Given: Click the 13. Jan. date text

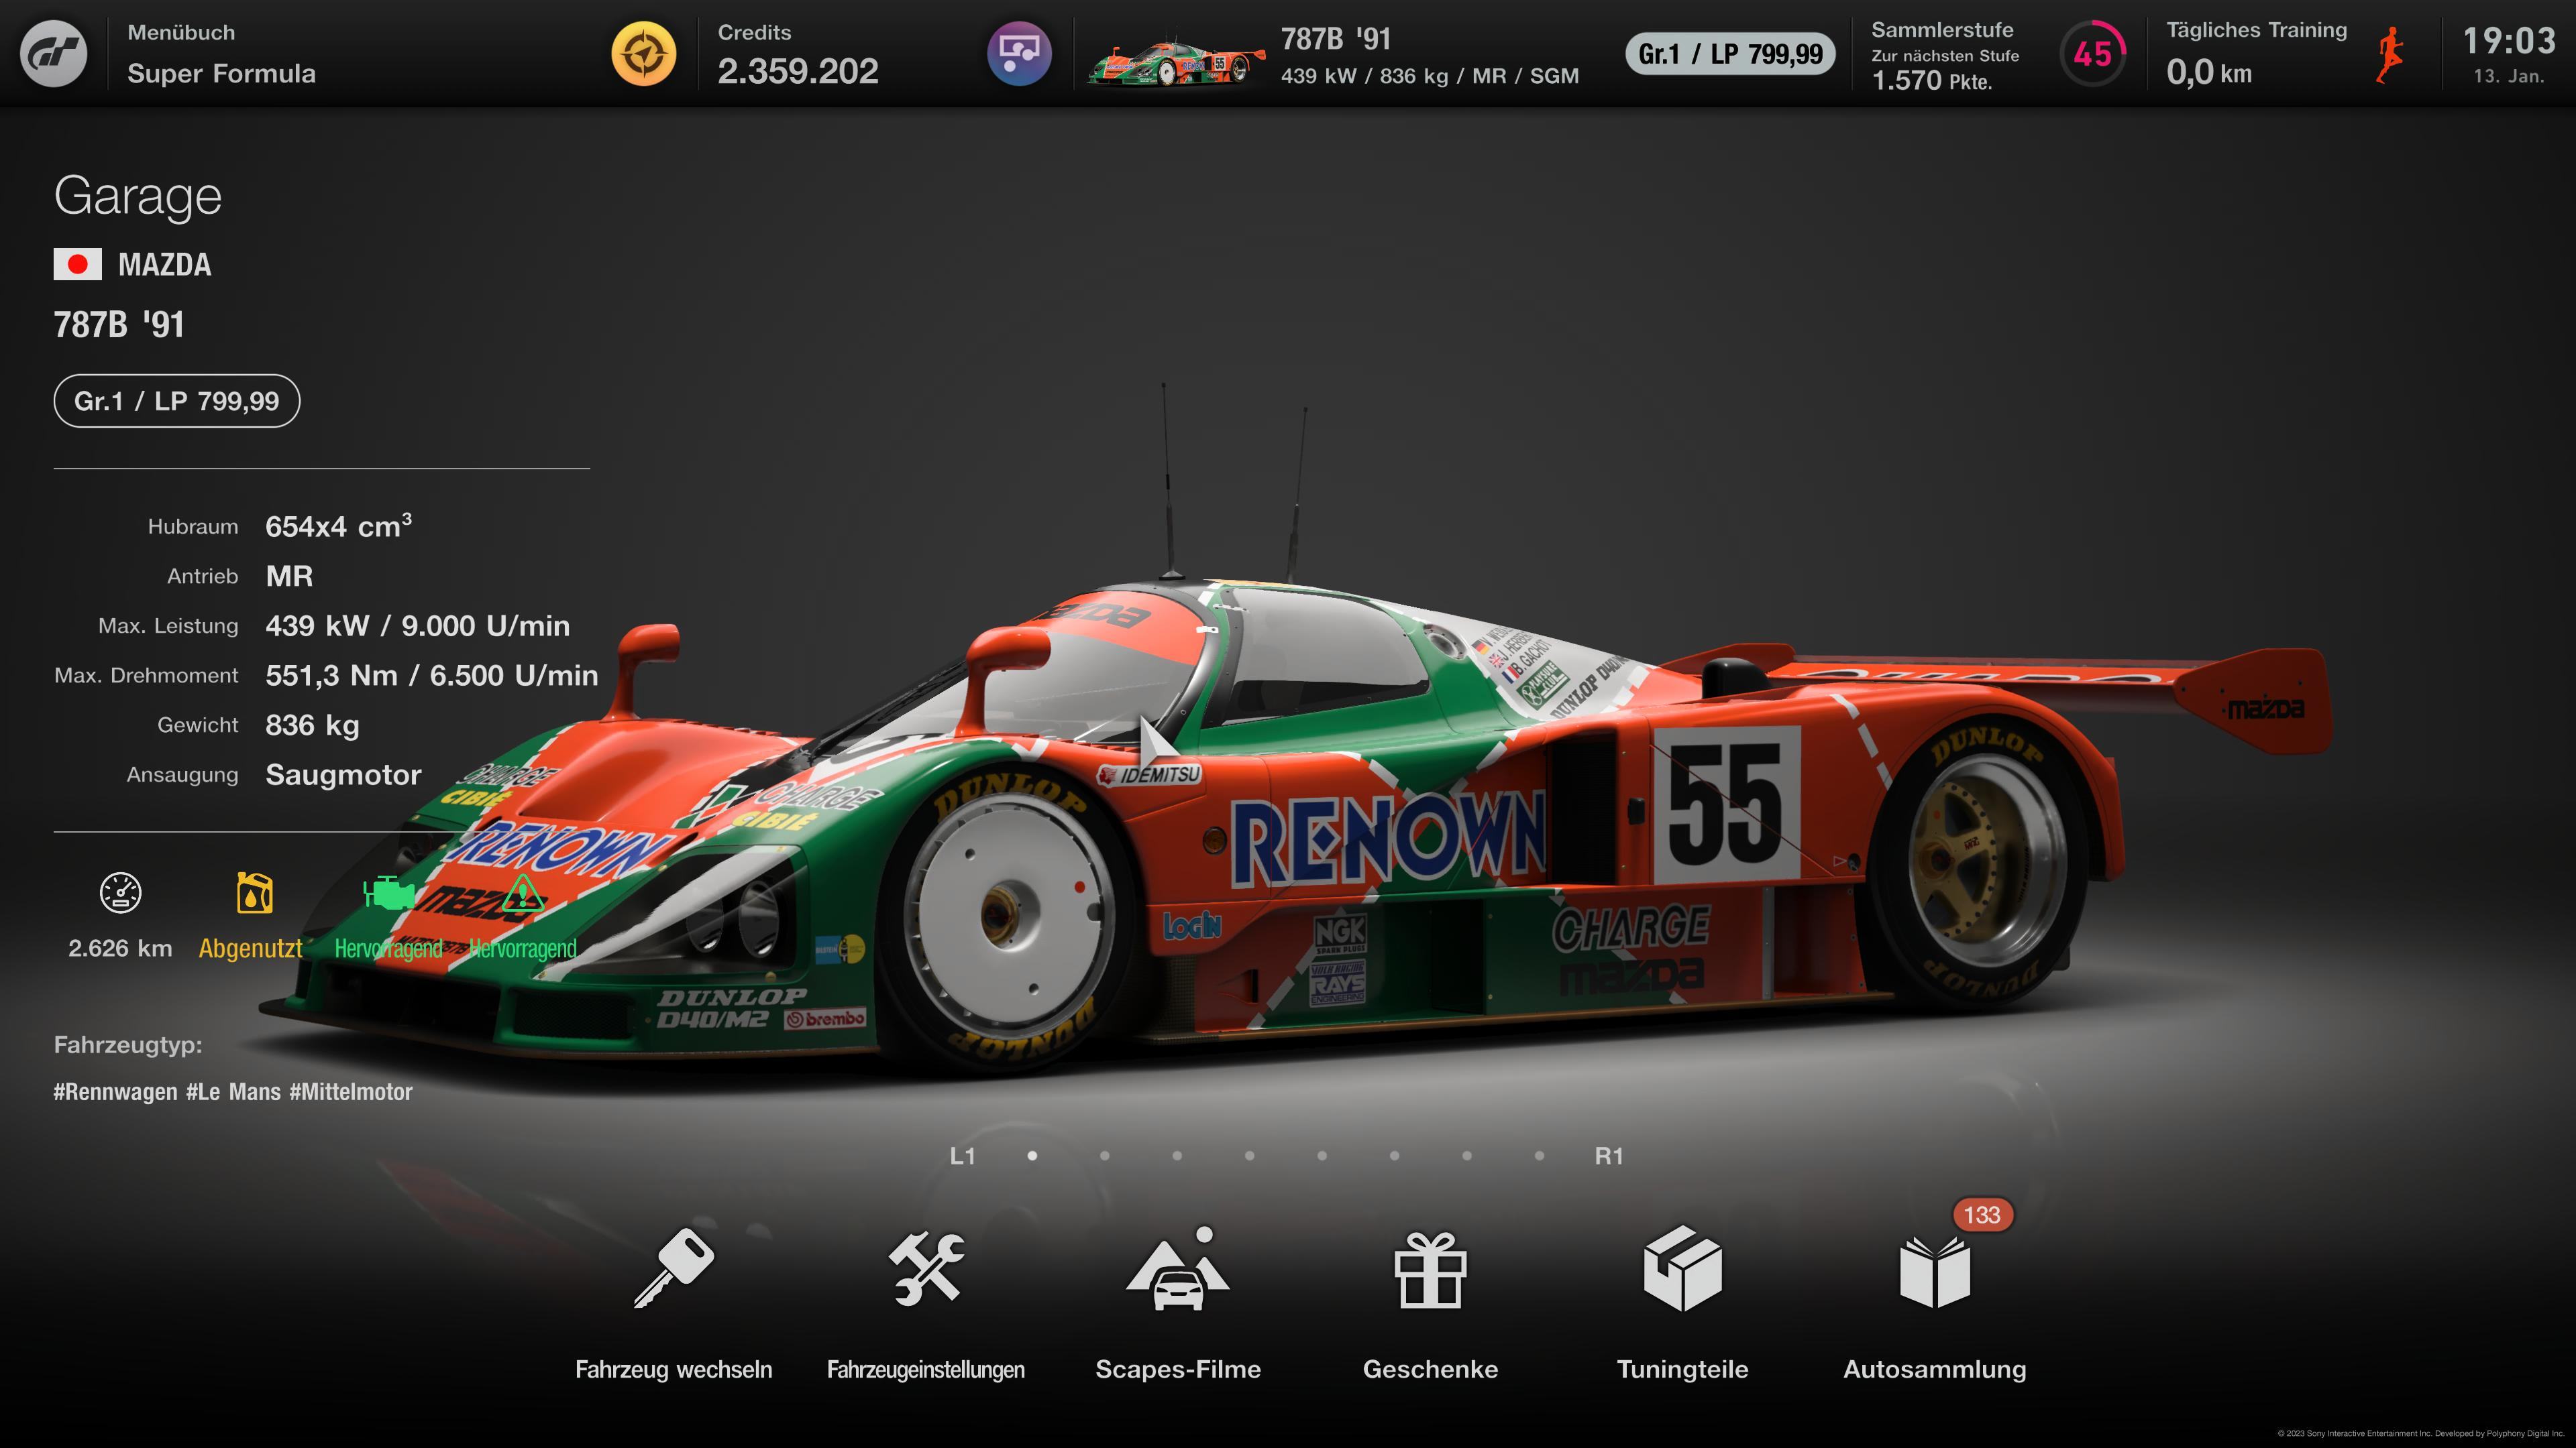Looking at the screenshot, I should pos(2509,76).
